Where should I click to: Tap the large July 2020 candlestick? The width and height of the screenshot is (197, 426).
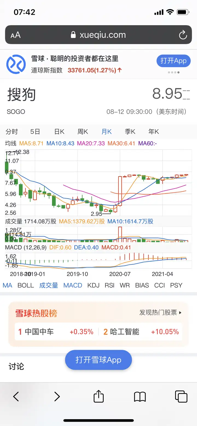point(120,191)
